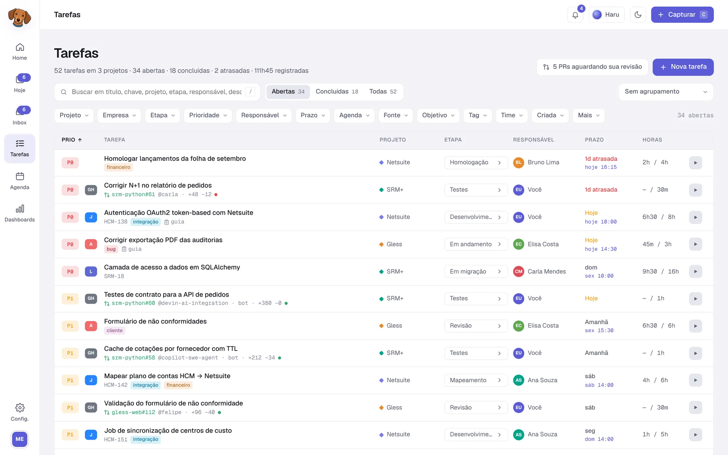Open the Responsável filter dropdown

(x=264, y=115)
